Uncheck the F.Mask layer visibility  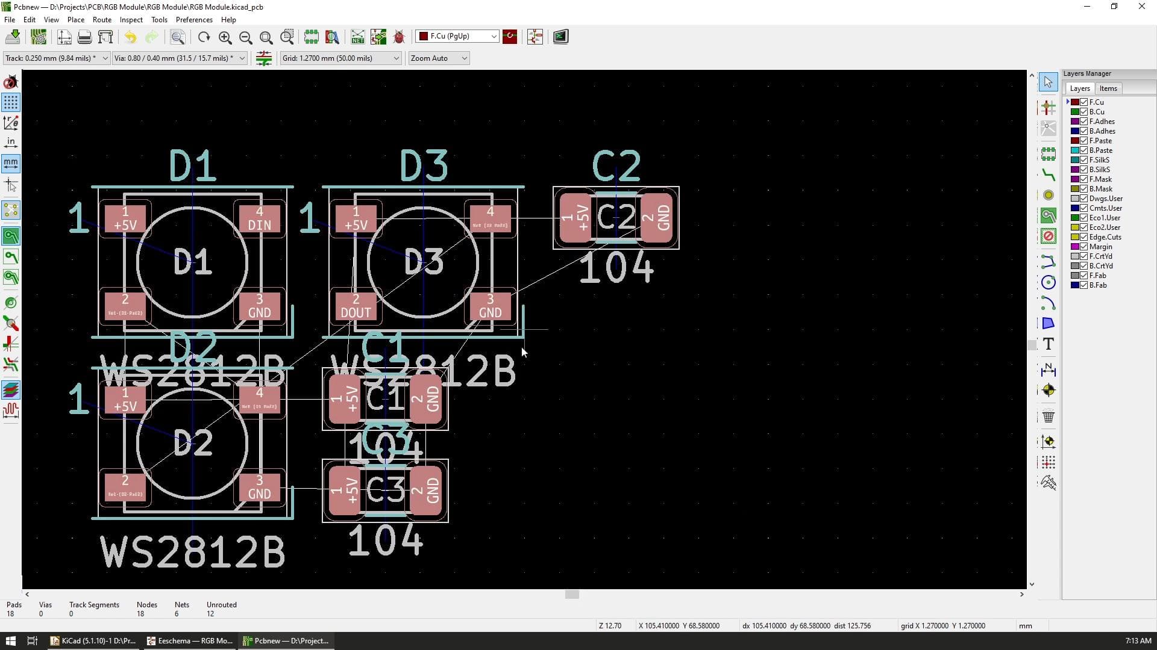pyautogui.click(x=1083, y=179)
